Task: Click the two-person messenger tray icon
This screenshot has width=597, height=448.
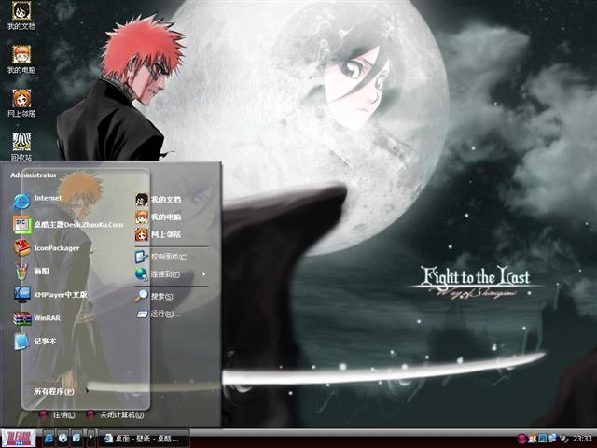Action: (x=533, y=439)
